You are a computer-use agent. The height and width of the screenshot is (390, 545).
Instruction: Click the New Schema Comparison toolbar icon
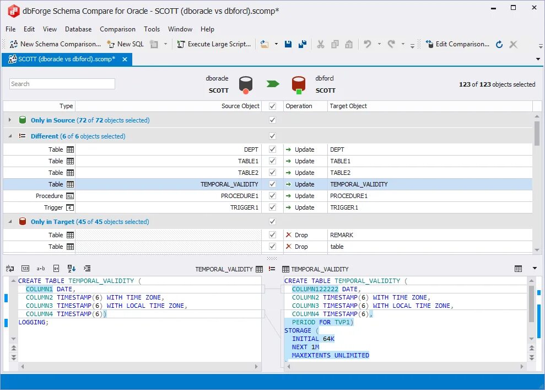[x=14, y=44]
